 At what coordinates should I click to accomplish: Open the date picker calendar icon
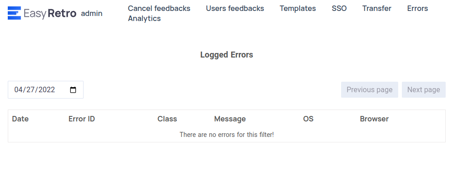click(73, 90)
